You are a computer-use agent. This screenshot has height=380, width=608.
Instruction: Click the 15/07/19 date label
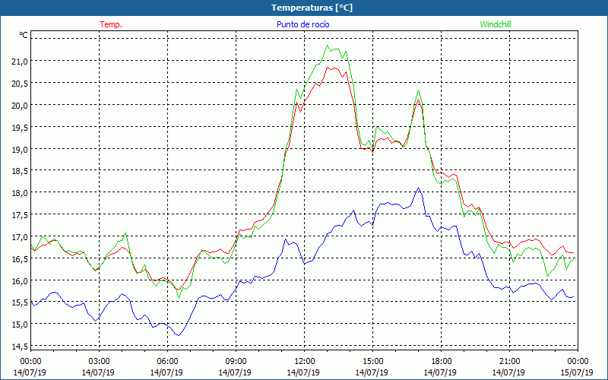(577, 372)
